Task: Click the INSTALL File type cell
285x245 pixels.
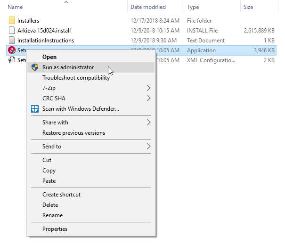Action: coord(202,30)
